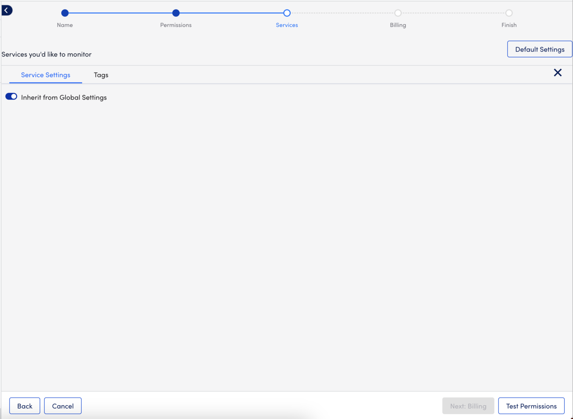
Task: Click the Permissions step label
Action: tap(176, 25)
